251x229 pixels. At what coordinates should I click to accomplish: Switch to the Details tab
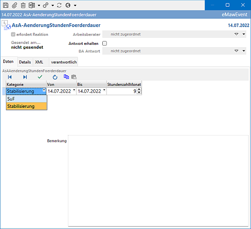click(x=25, y=62)
